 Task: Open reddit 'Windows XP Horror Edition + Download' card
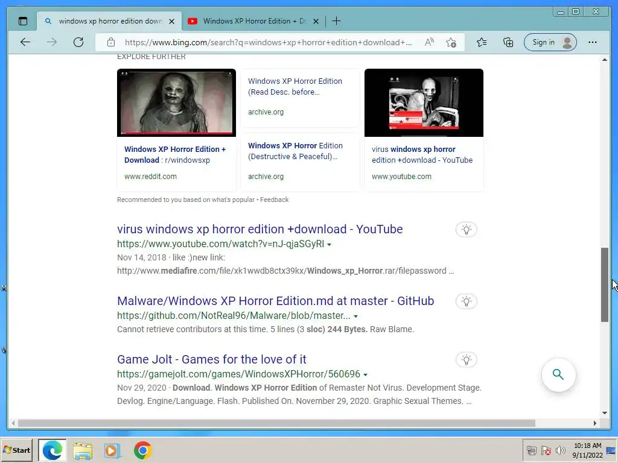176,155
